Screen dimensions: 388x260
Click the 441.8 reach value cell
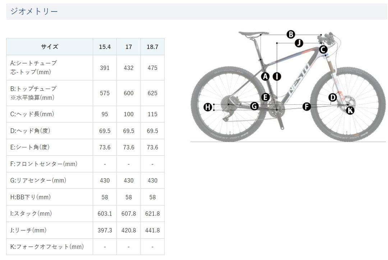click(152, 230)
